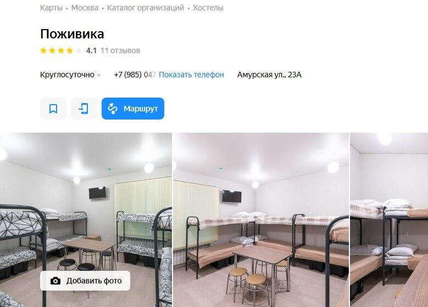
Task: Open middle photo with beige bunk beds
Action: pyautogui.click(x=261, y=220)
